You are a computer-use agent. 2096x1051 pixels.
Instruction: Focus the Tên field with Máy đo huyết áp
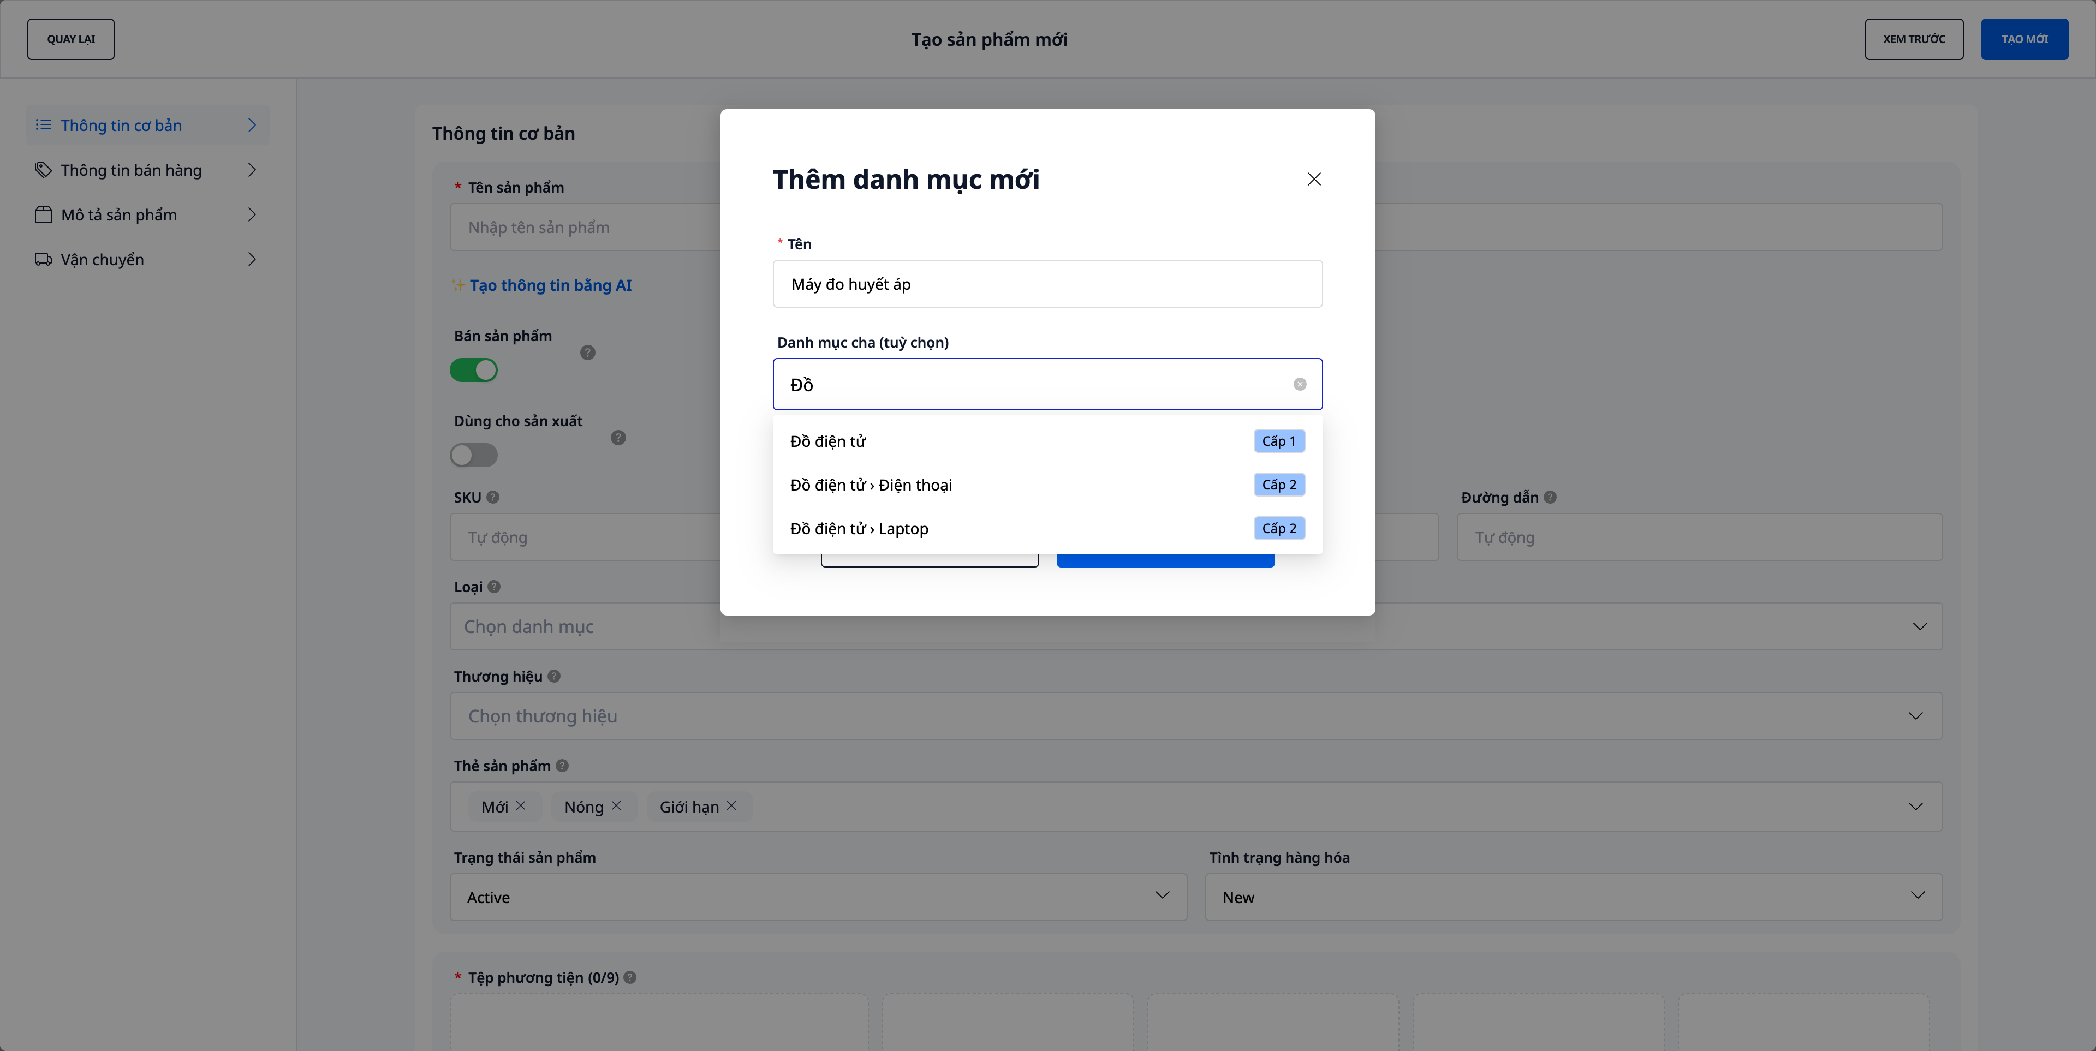(x=1047, y=284)
